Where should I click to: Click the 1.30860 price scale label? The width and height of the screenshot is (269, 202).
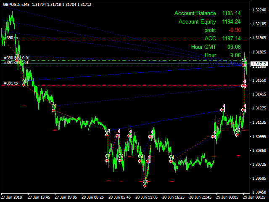click(x=259, y=151)
